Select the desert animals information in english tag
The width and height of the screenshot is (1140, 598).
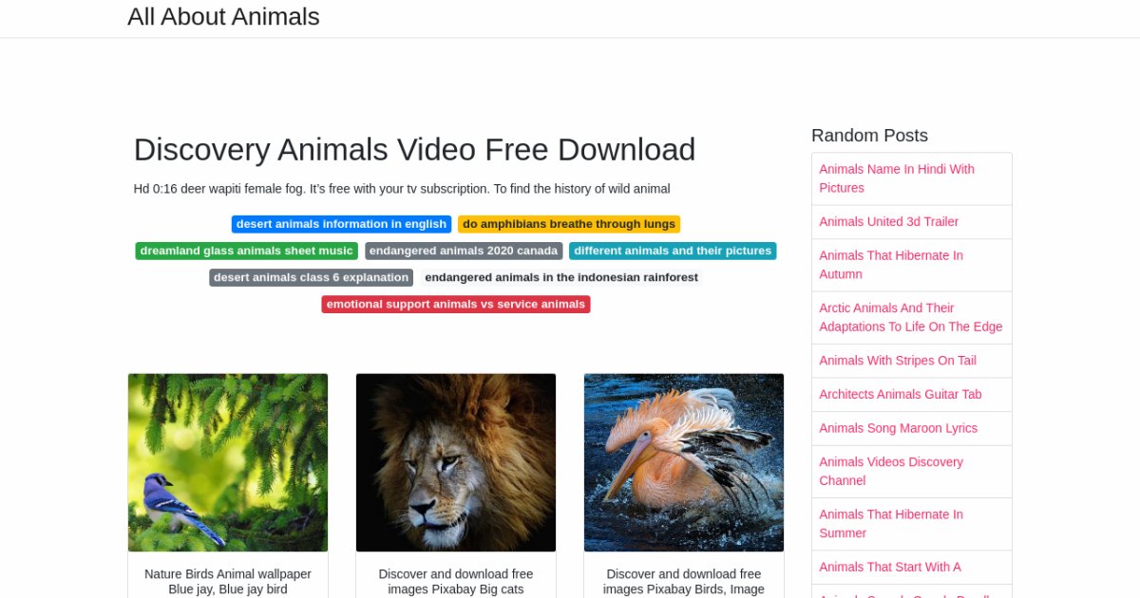(x=341, y=224)
